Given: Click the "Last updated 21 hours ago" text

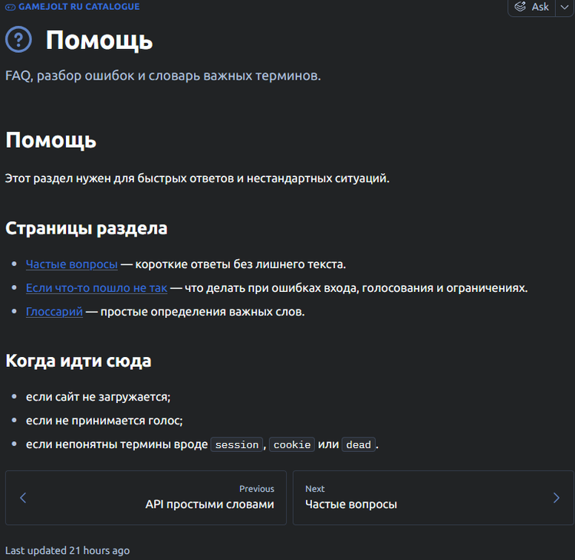Looking at the screenshot, I should (67, 551).
